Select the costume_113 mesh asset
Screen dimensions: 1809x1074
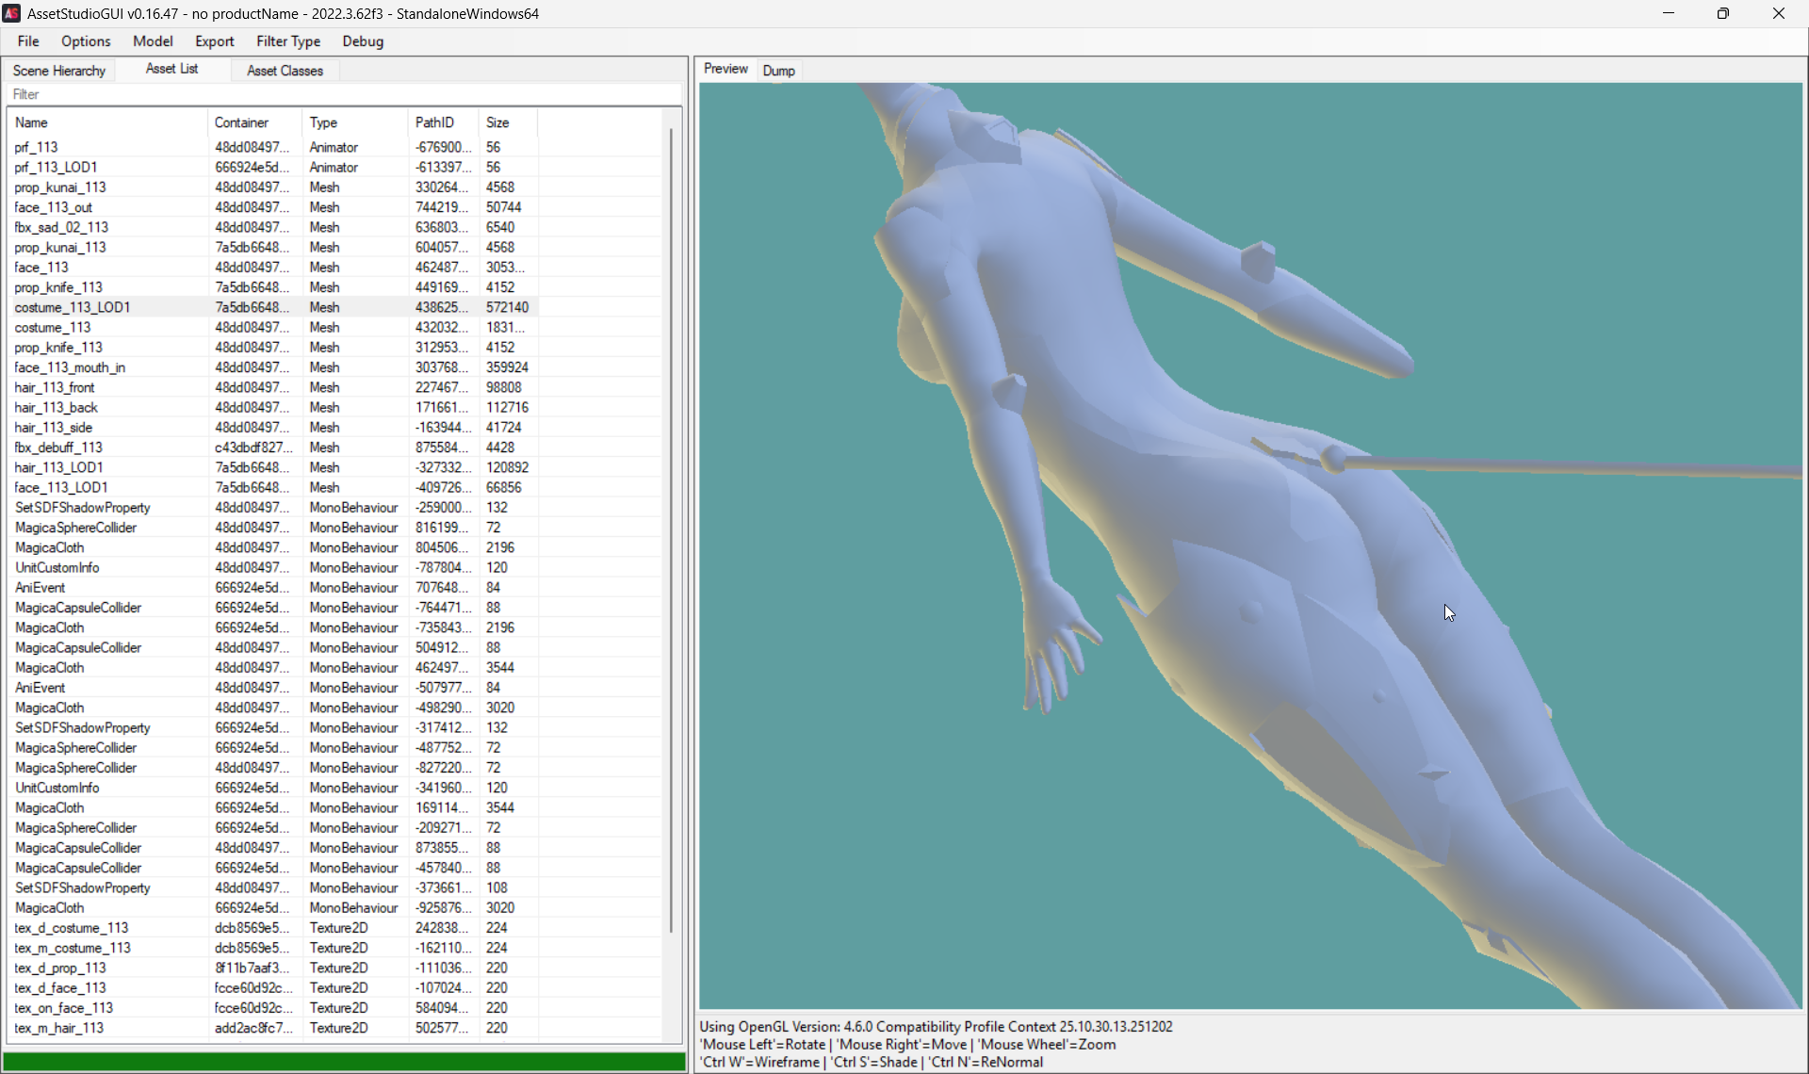pos(53,328)
